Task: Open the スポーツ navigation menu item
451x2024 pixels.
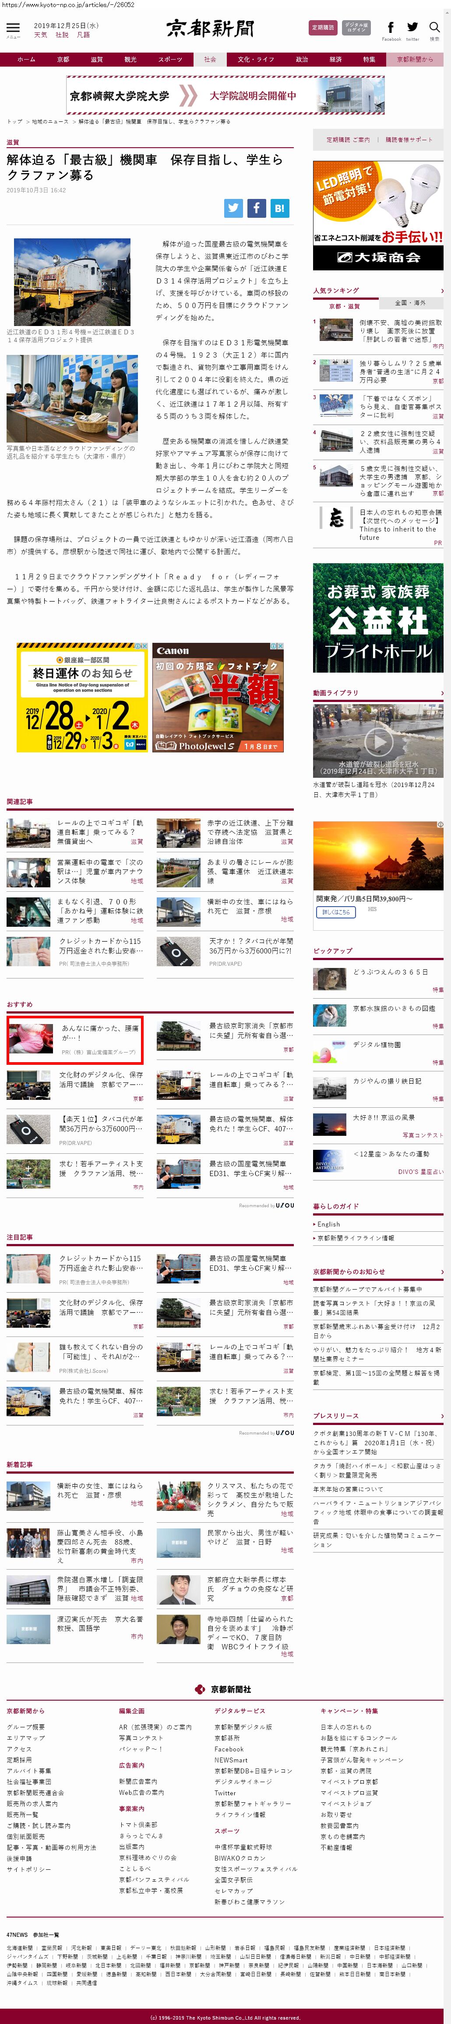Action: click(170, 59)
